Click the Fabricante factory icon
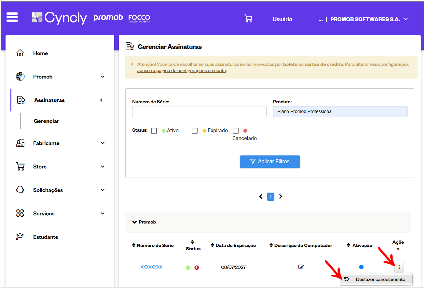This screenshot has height=291, width=428. pos(20,143)
